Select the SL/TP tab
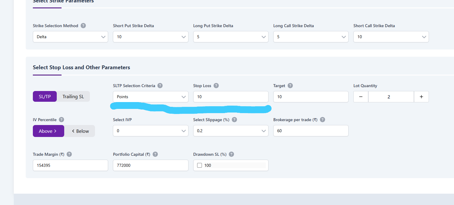Viewport: 454px width, 205px height. pyautogui.click(x=45, y=96)
